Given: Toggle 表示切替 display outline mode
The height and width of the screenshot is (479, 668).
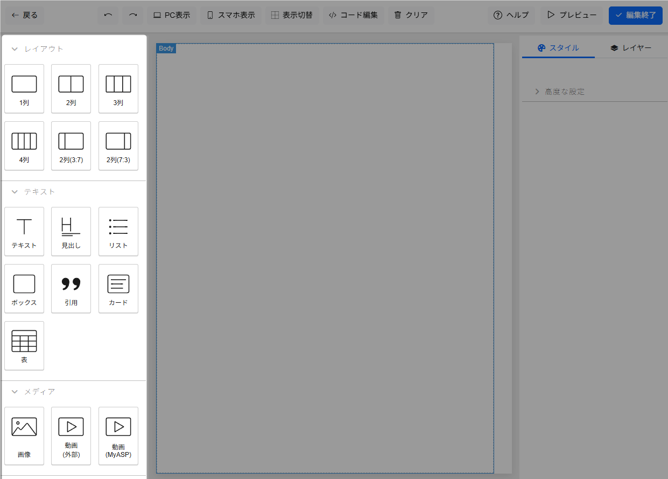Looking at the screenshot, I should (x=292, y=15).
